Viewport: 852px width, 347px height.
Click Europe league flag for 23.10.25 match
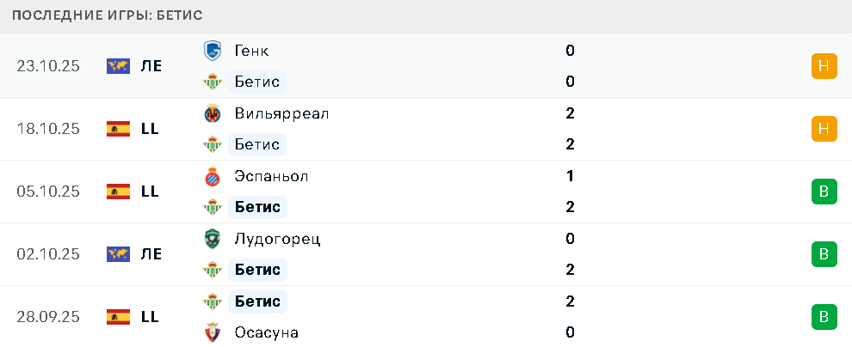pos(118,66)
